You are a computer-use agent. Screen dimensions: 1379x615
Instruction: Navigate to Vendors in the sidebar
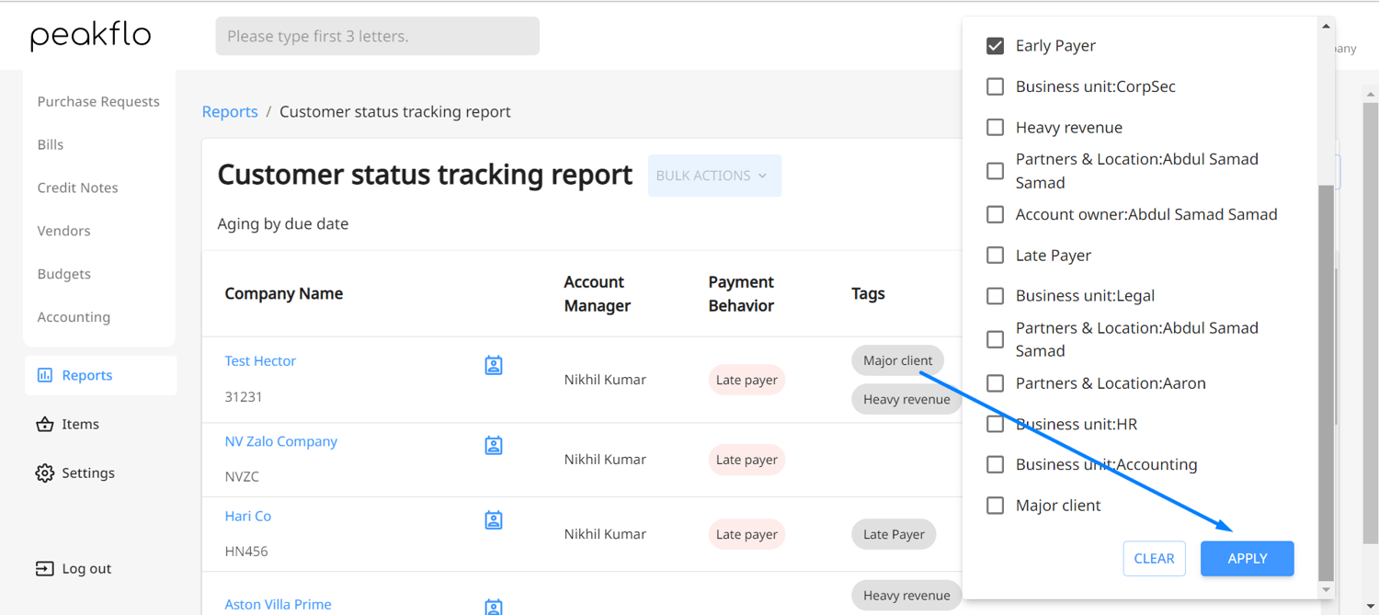click(x=63, y=231)
